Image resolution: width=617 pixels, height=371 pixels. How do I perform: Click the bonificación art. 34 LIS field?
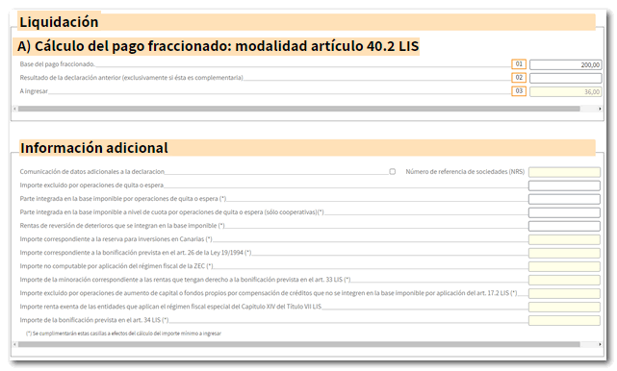tap(564, 320)
